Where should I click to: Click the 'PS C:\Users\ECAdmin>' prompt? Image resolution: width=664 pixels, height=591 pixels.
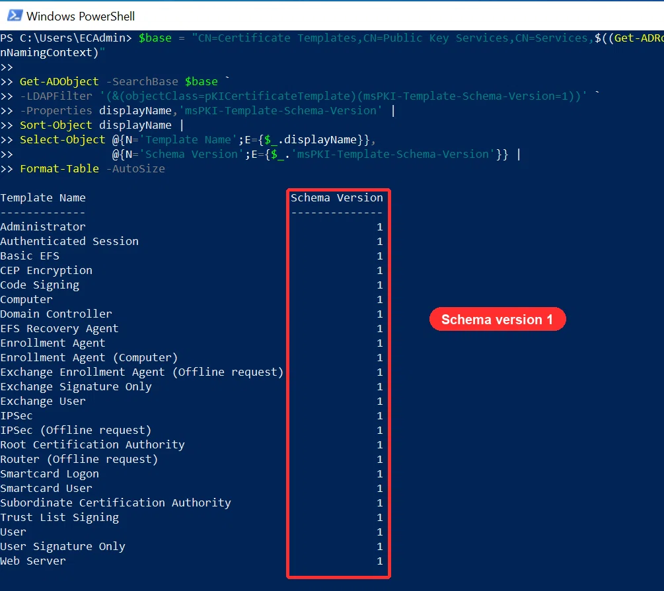(66, 38)
